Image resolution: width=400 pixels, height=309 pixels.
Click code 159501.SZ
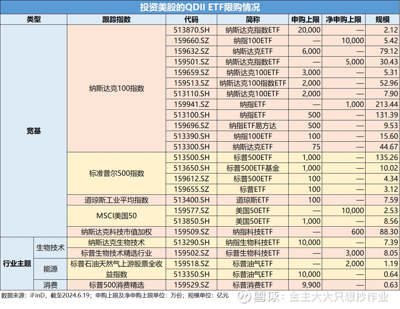click(191, 62)
